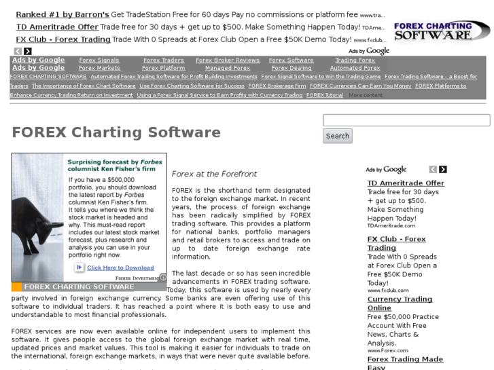
Task: Click second 'Ads by Google' menu label
Action: coord(39,68)
